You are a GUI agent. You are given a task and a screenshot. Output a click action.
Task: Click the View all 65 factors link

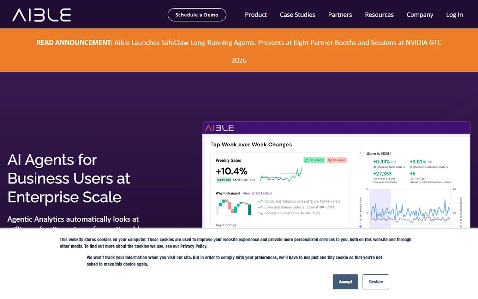point(257,193)
